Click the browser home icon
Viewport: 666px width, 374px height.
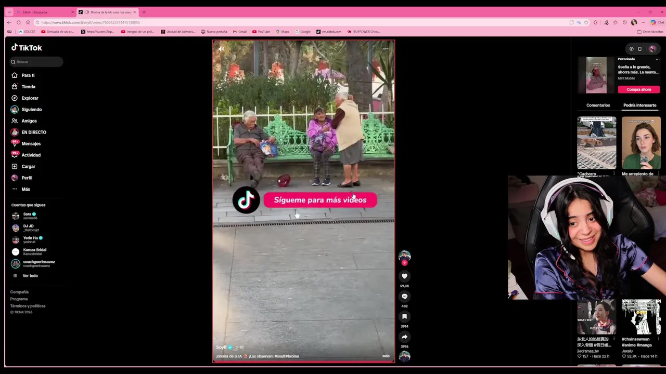(28, 22)
